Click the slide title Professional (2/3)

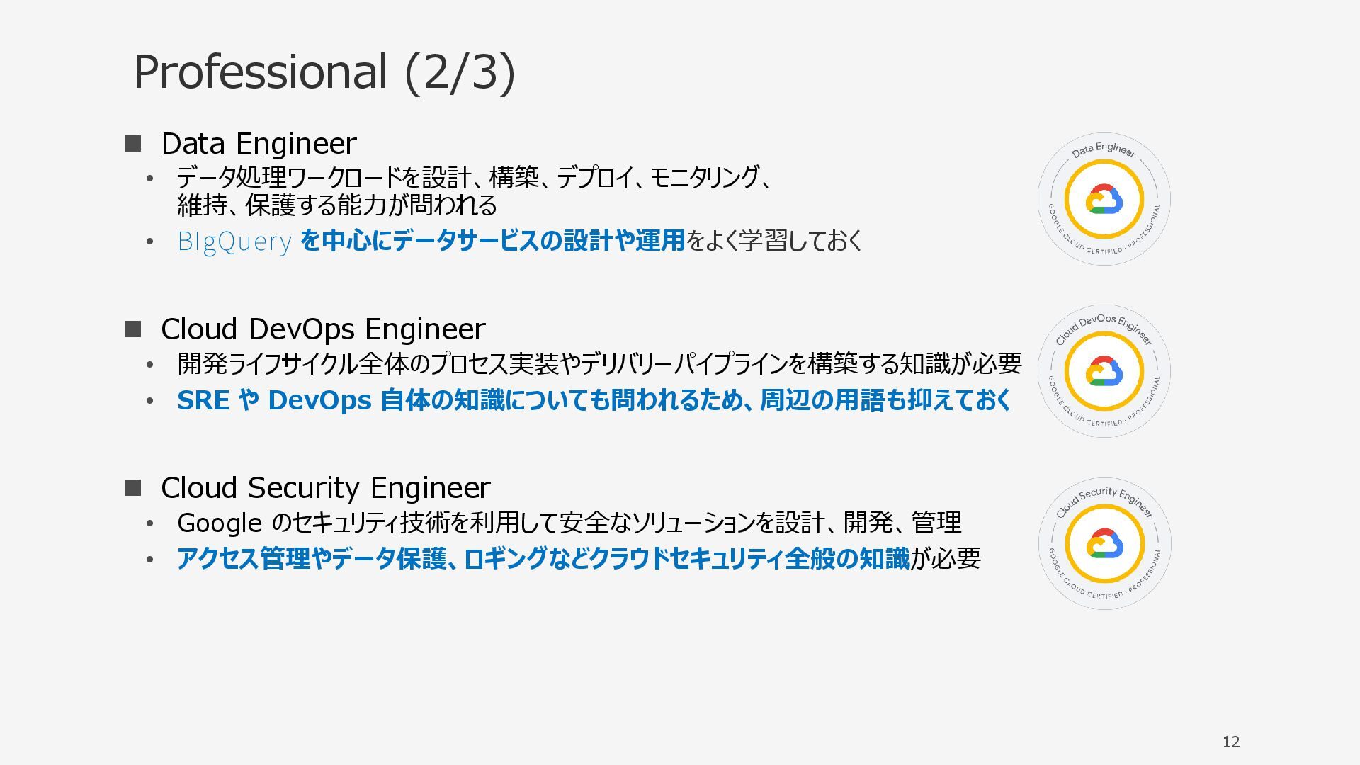click(x=324, y=72)
